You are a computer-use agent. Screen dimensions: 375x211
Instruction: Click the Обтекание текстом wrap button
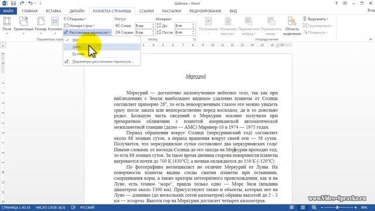(228, 26)
